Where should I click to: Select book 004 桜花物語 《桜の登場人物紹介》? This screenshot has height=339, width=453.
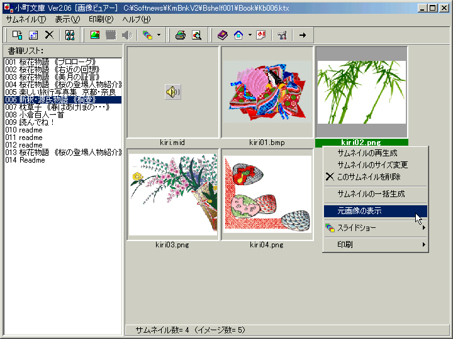pyautogui.click(x=63, y=85)
